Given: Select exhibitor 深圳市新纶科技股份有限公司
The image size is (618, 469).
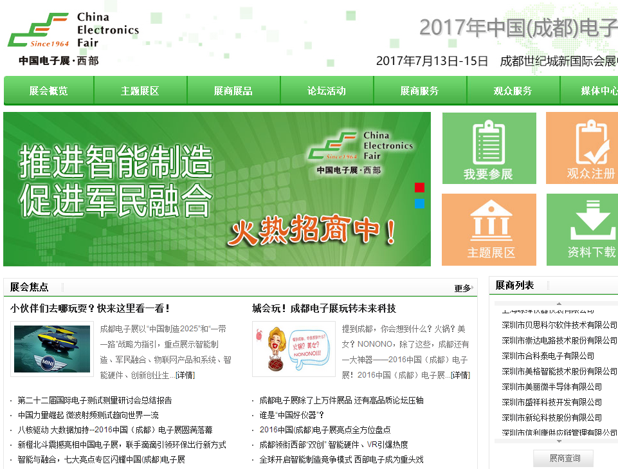Looking at the screenshot, I should pos(552,418).
